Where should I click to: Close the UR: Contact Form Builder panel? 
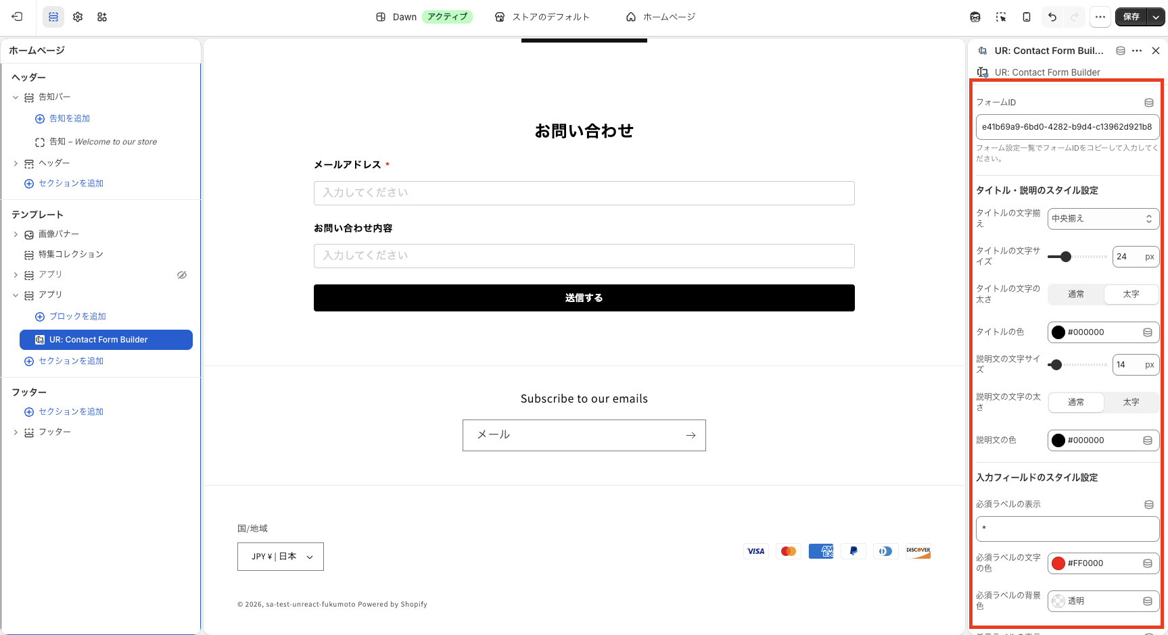(1156, 51)
